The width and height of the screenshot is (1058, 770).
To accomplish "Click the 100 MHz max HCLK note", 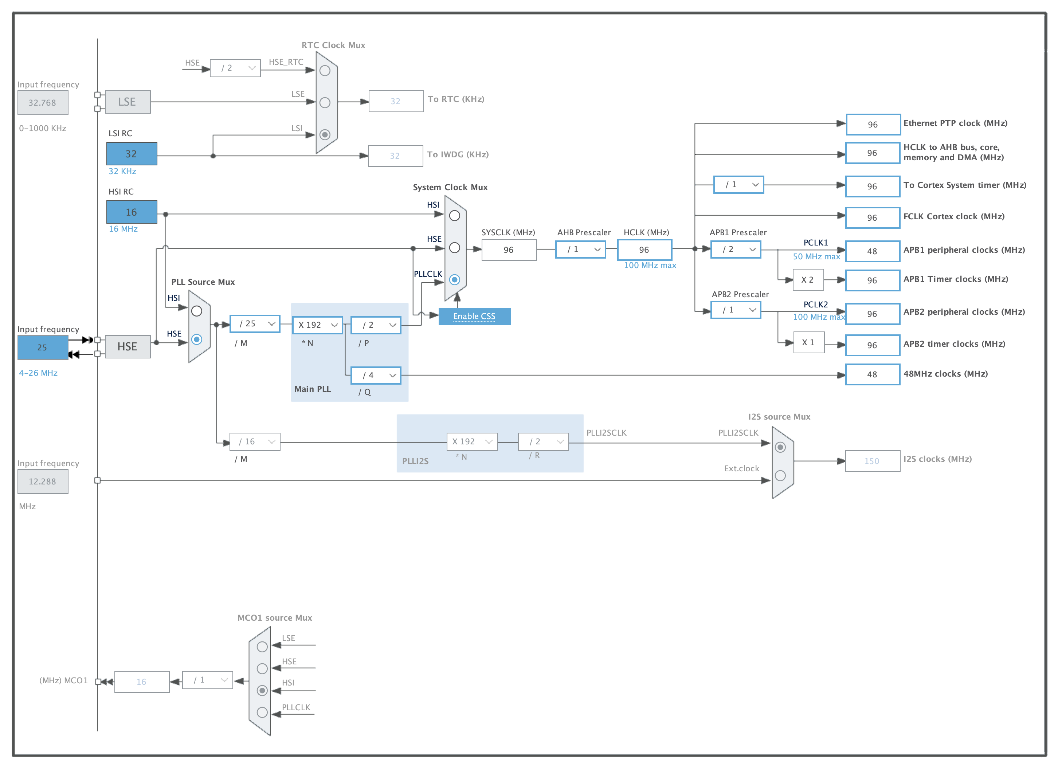I will tap(650, 266).
